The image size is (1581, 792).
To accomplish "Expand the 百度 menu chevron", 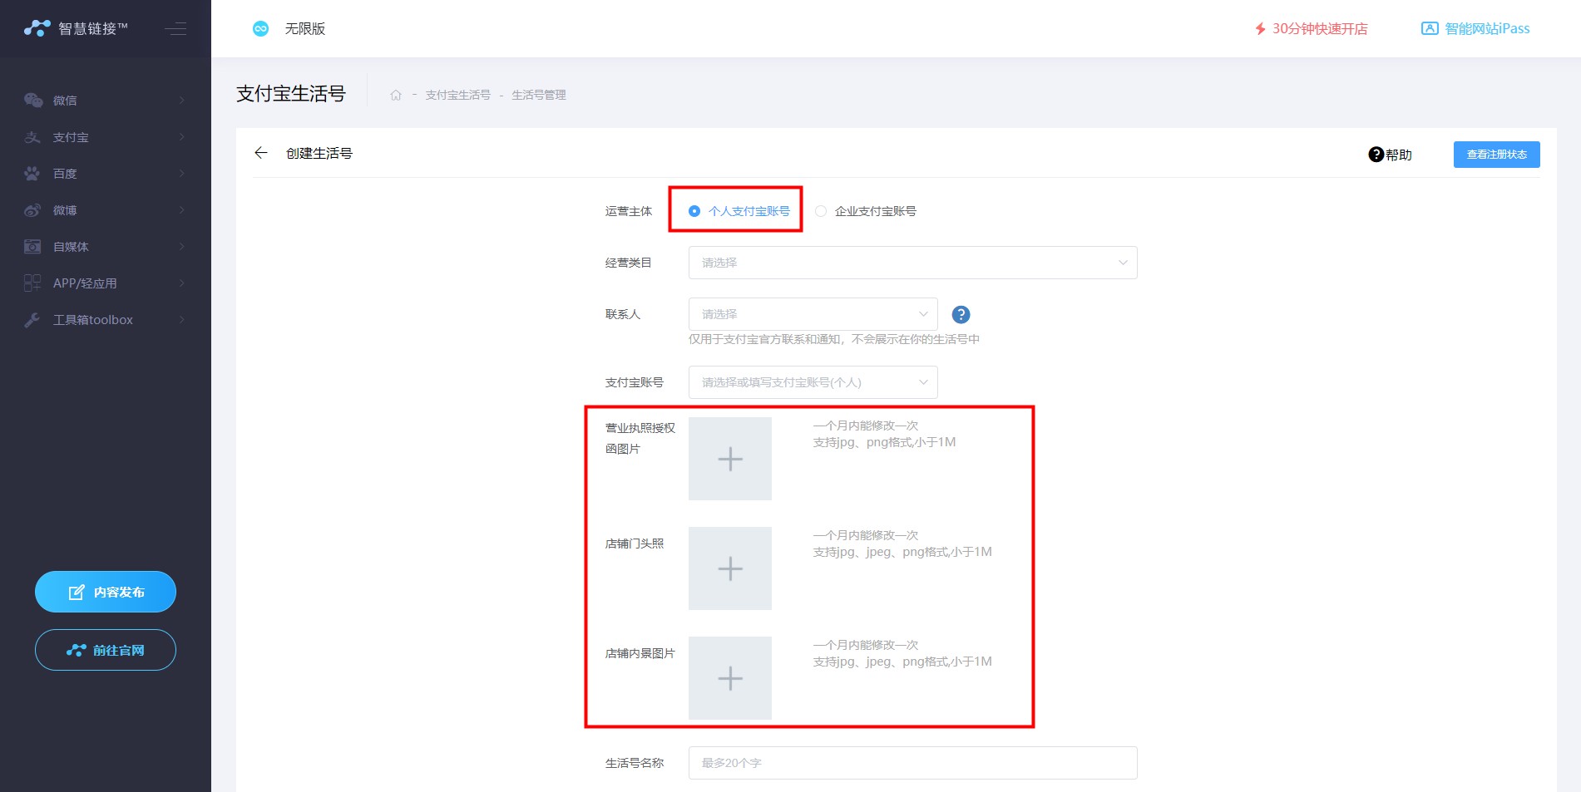I will click(181, 174).
